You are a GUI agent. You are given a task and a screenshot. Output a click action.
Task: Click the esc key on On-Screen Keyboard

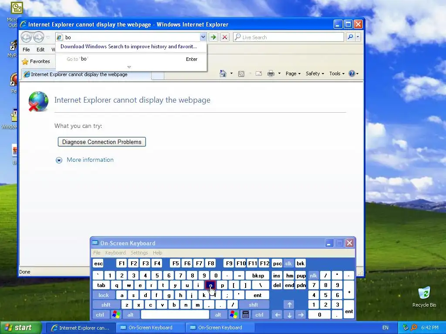click(x=98, y=263)
